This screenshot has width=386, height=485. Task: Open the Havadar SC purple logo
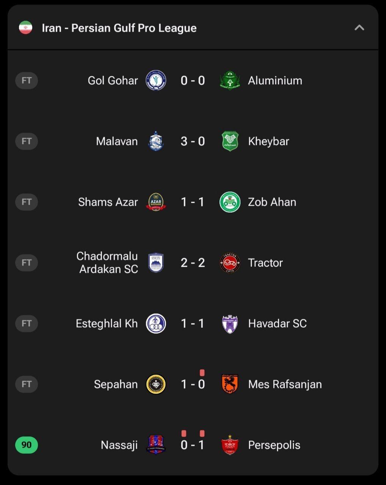coord(230,324)
